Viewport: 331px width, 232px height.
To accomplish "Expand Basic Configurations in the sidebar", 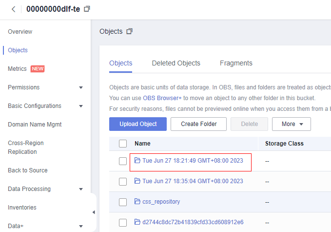I will point(80,106).
